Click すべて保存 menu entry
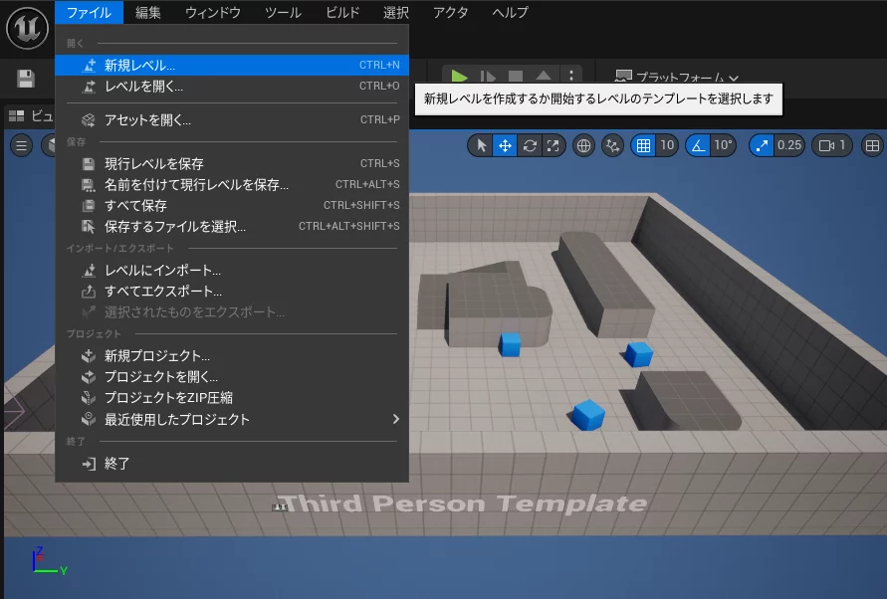The width and height of the screenshot is (887, 599). pos(135,205)
